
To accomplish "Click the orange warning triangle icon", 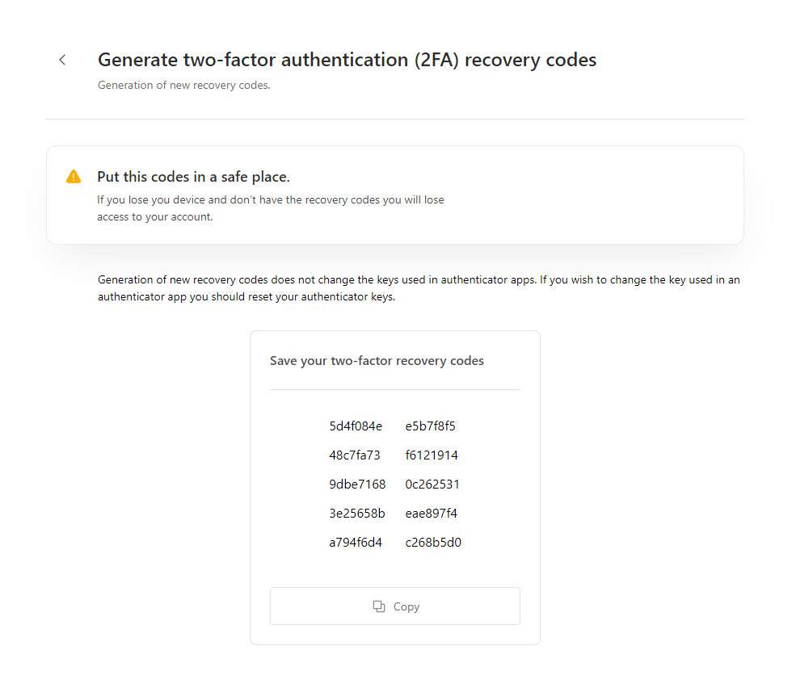I will click(74, 177).
